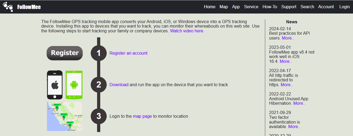This screenshot has width=353, height=136.
Task: Open the Account menu item
Action: point(326,7)
